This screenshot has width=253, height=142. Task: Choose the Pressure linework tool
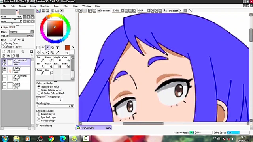pyautogui.click(x=49, y=65)
